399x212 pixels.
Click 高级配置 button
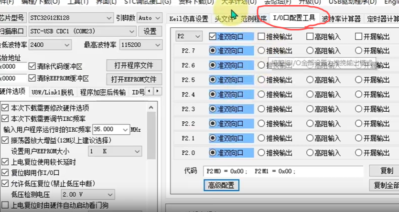[x=221, y=185]
